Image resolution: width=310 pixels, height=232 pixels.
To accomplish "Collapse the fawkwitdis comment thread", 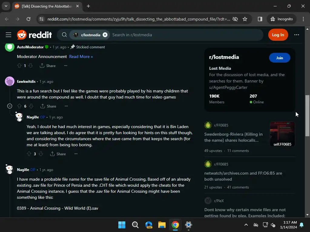I will coord(9,106).
